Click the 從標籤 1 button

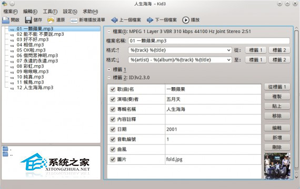pos(277,87)
